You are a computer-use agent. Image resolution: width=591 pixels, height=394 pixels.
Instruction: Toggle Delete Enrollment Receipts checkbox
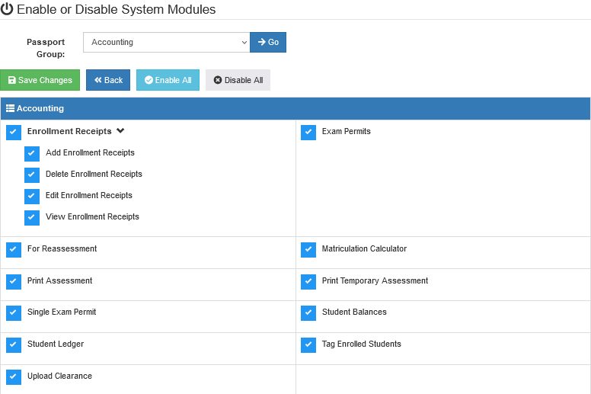click(x=32, y=175)
